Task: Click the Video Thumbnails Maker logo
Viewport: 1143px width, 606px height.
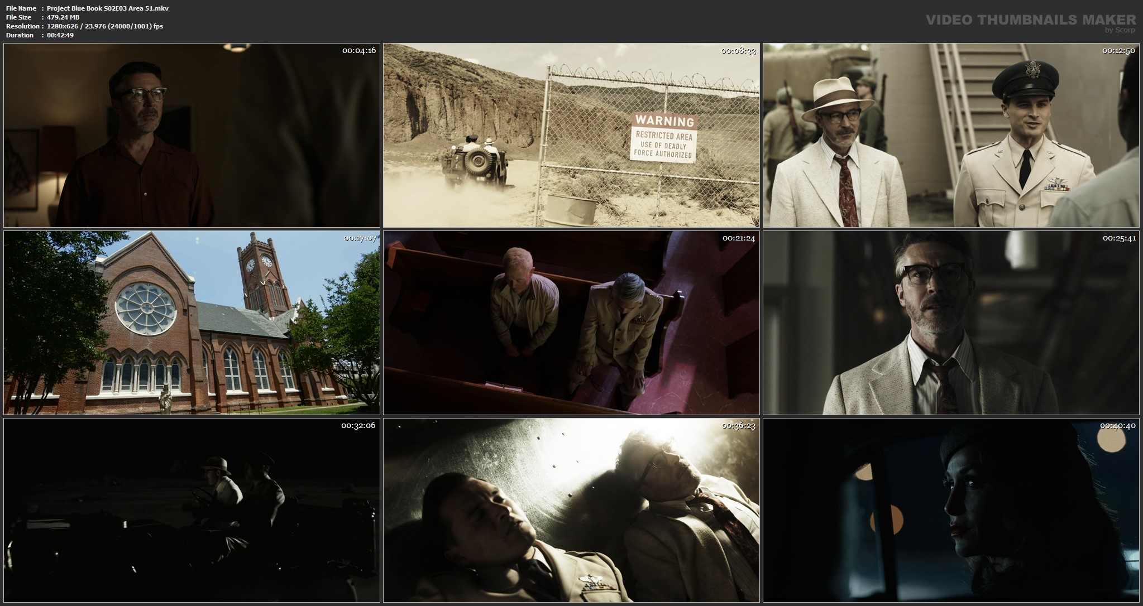Action: 1030,20
